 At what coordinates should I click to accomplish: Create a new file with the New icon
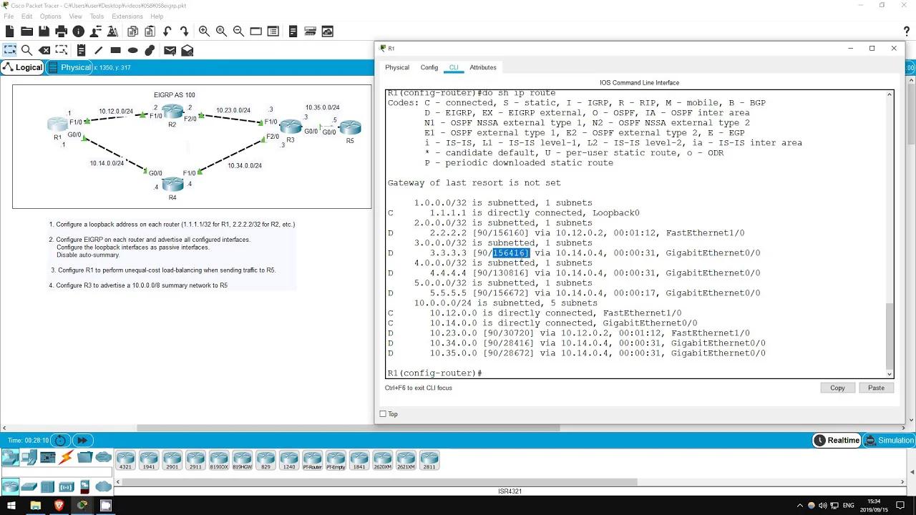[9, 31]
